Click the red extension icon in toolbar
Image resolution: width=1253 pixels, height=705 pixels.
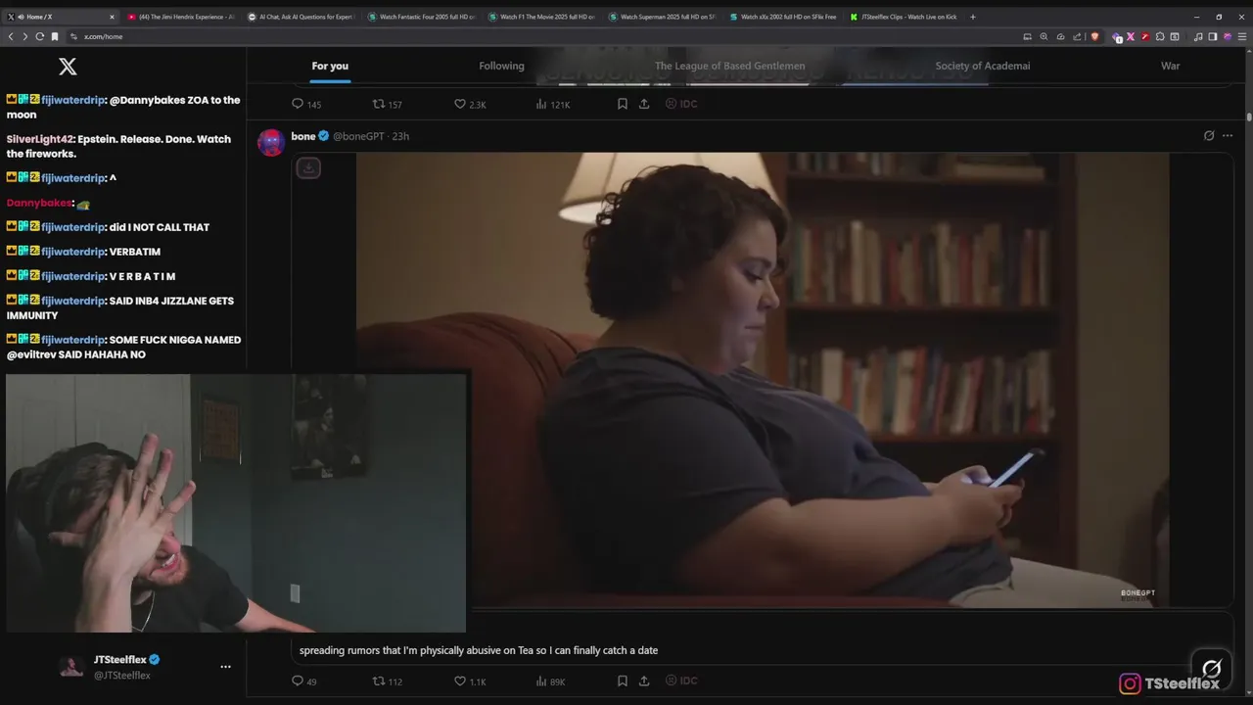1145,36
